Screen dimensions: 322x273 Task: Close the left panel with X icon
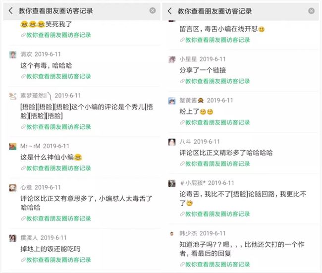(153, 10)
